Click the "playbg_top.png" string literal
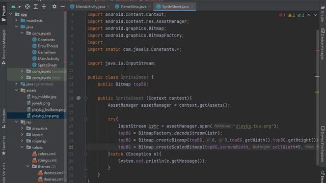 pyautogui.click(x=253, y=126)
